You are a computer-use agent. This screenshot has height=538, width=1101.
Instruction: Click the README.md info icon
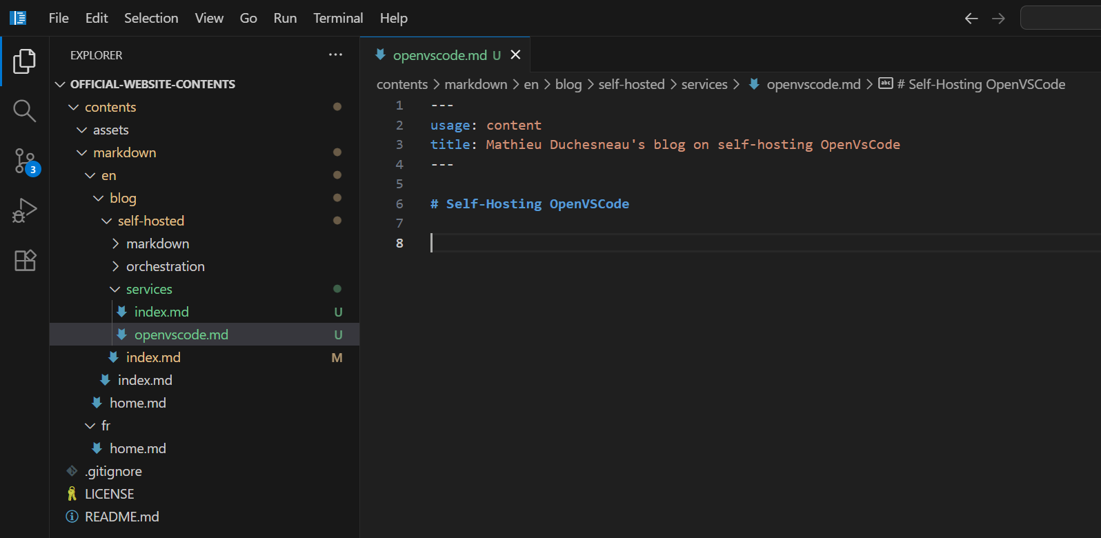(72, 517)
